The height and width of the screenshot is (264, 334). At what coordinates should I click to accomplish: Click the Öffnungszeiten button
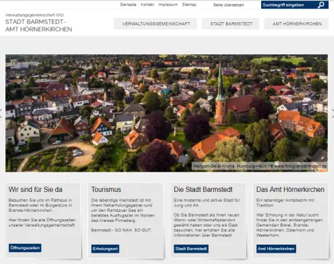point(25,248)
